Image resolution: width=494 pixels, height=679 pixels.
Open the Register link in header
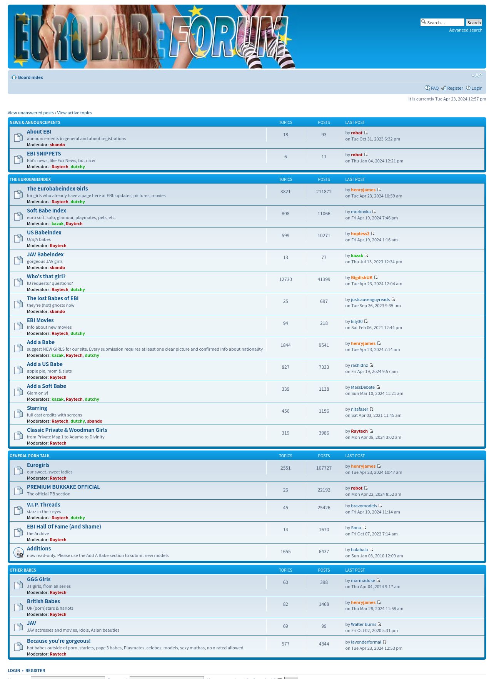coord(455,88)
